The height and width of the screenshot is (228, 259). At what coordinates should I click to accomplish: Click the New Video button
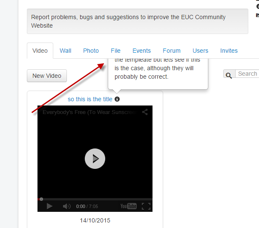[x=47, y=76]
